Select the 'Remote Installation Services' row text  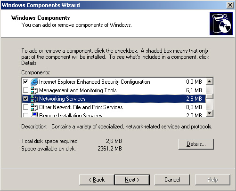click(x=71, y=115)
